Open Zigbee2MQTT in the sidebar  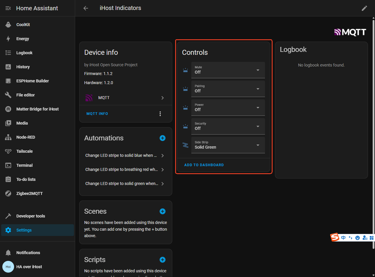tap(29, 193)
